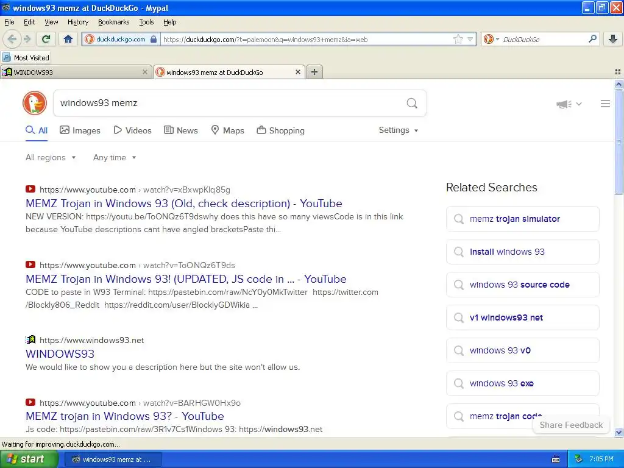This screenshot has height=468, width=624.
Task: Search related: windows 93 v0
Action: (x=522, y=350)
